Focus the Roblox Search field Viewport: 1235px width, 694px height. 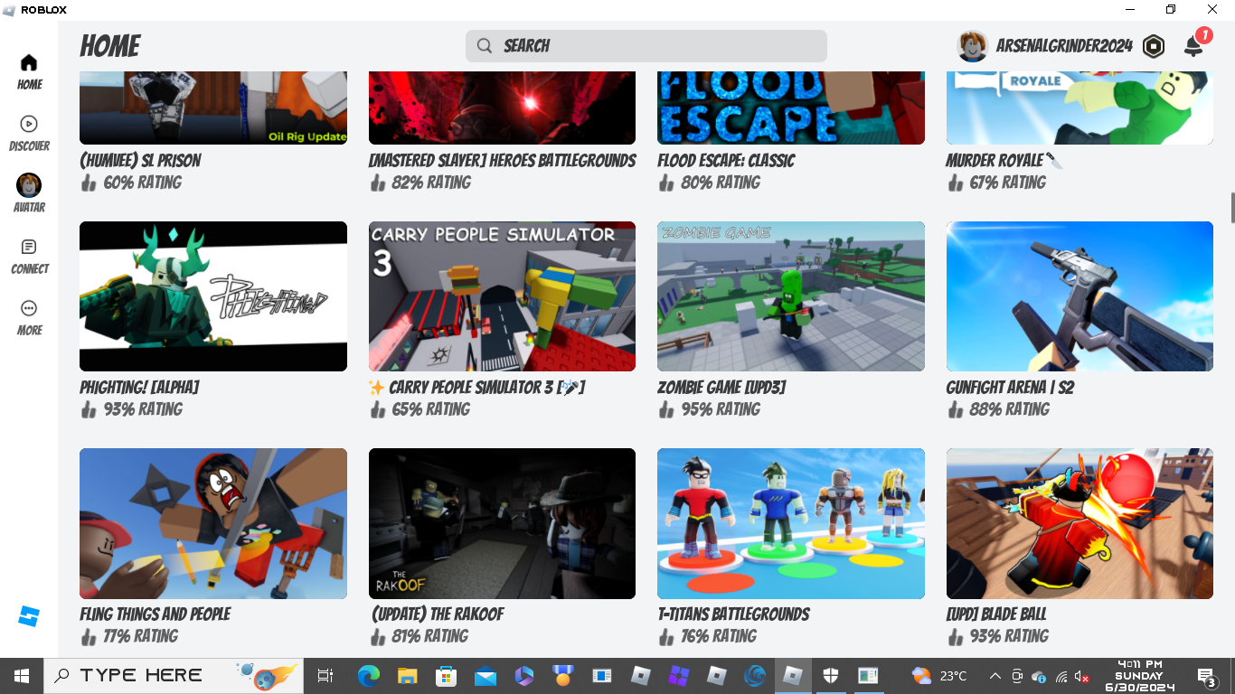coord(646,46)
